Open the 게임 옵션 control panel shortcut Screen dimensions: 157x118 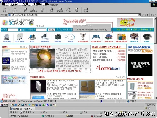click(x=23, y=116)
